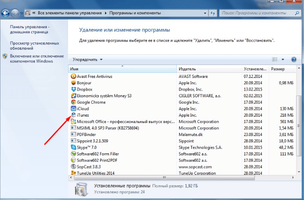304x200 pixels.
Task: Click the Dropbox program icon
Action: 73,89
